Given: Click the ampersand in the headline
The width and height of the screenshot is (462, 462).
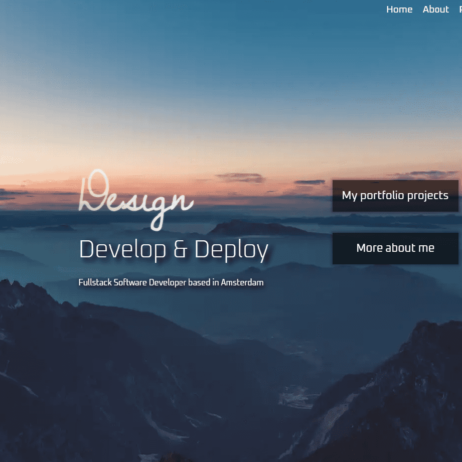Looking at the screenshot, I should [180, 249].
